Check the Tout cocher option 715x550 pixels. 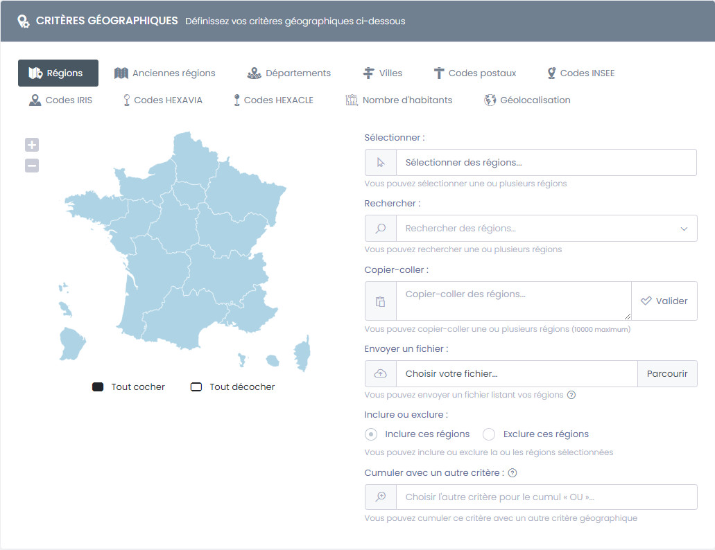98,387
